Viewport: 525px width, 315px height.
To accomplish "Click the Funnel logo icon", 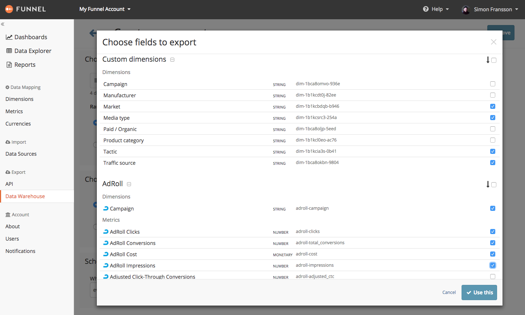I will 9,9.
